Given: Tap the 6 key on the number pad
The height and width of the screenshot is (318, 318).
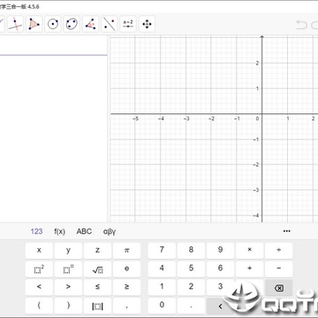Looking at the screenshot, I should tap(220, 269).
